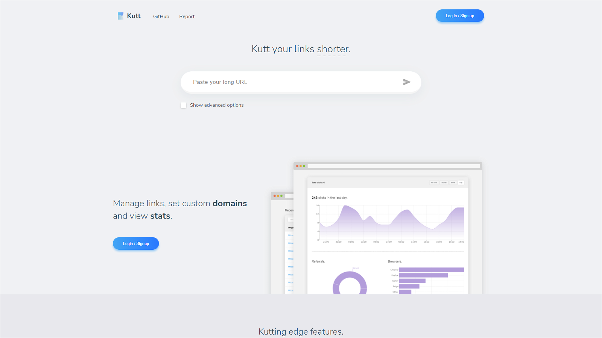Click the stats dashboard preview image
The height and width of the screenshot is (338, 602).
(x=376, y=228)
